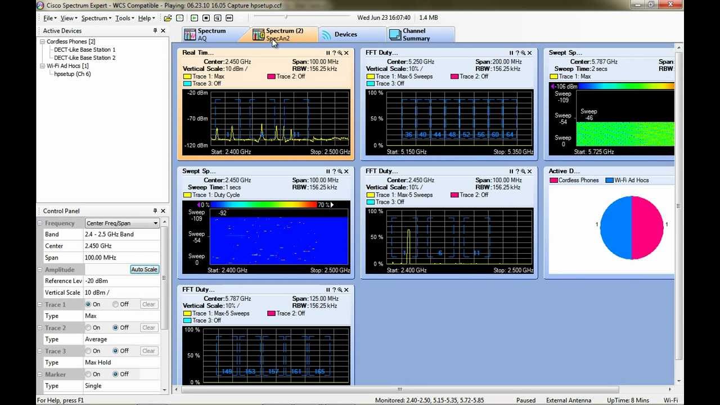Switch to the Channel Summary tab
This screenshot has width=720, height=405.
tap(420, 34)
